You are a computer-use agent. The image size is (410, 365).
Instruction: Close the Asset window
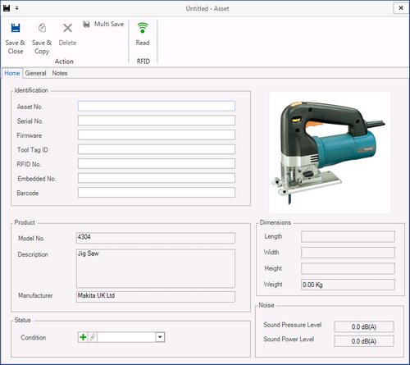pos(401,8)
